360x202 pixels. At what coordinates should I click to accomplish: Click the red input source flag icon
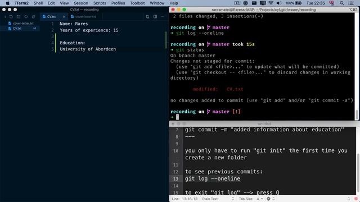[331, 3]
